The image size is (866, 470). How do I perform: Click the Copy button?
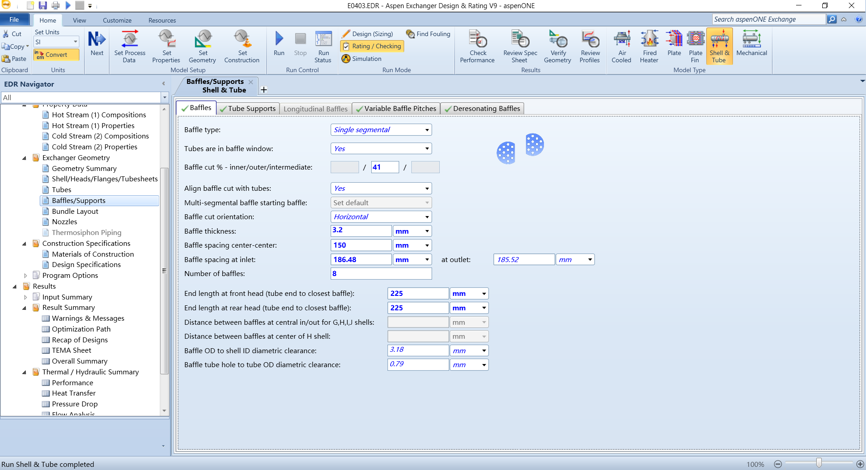(x=15, y=46)
